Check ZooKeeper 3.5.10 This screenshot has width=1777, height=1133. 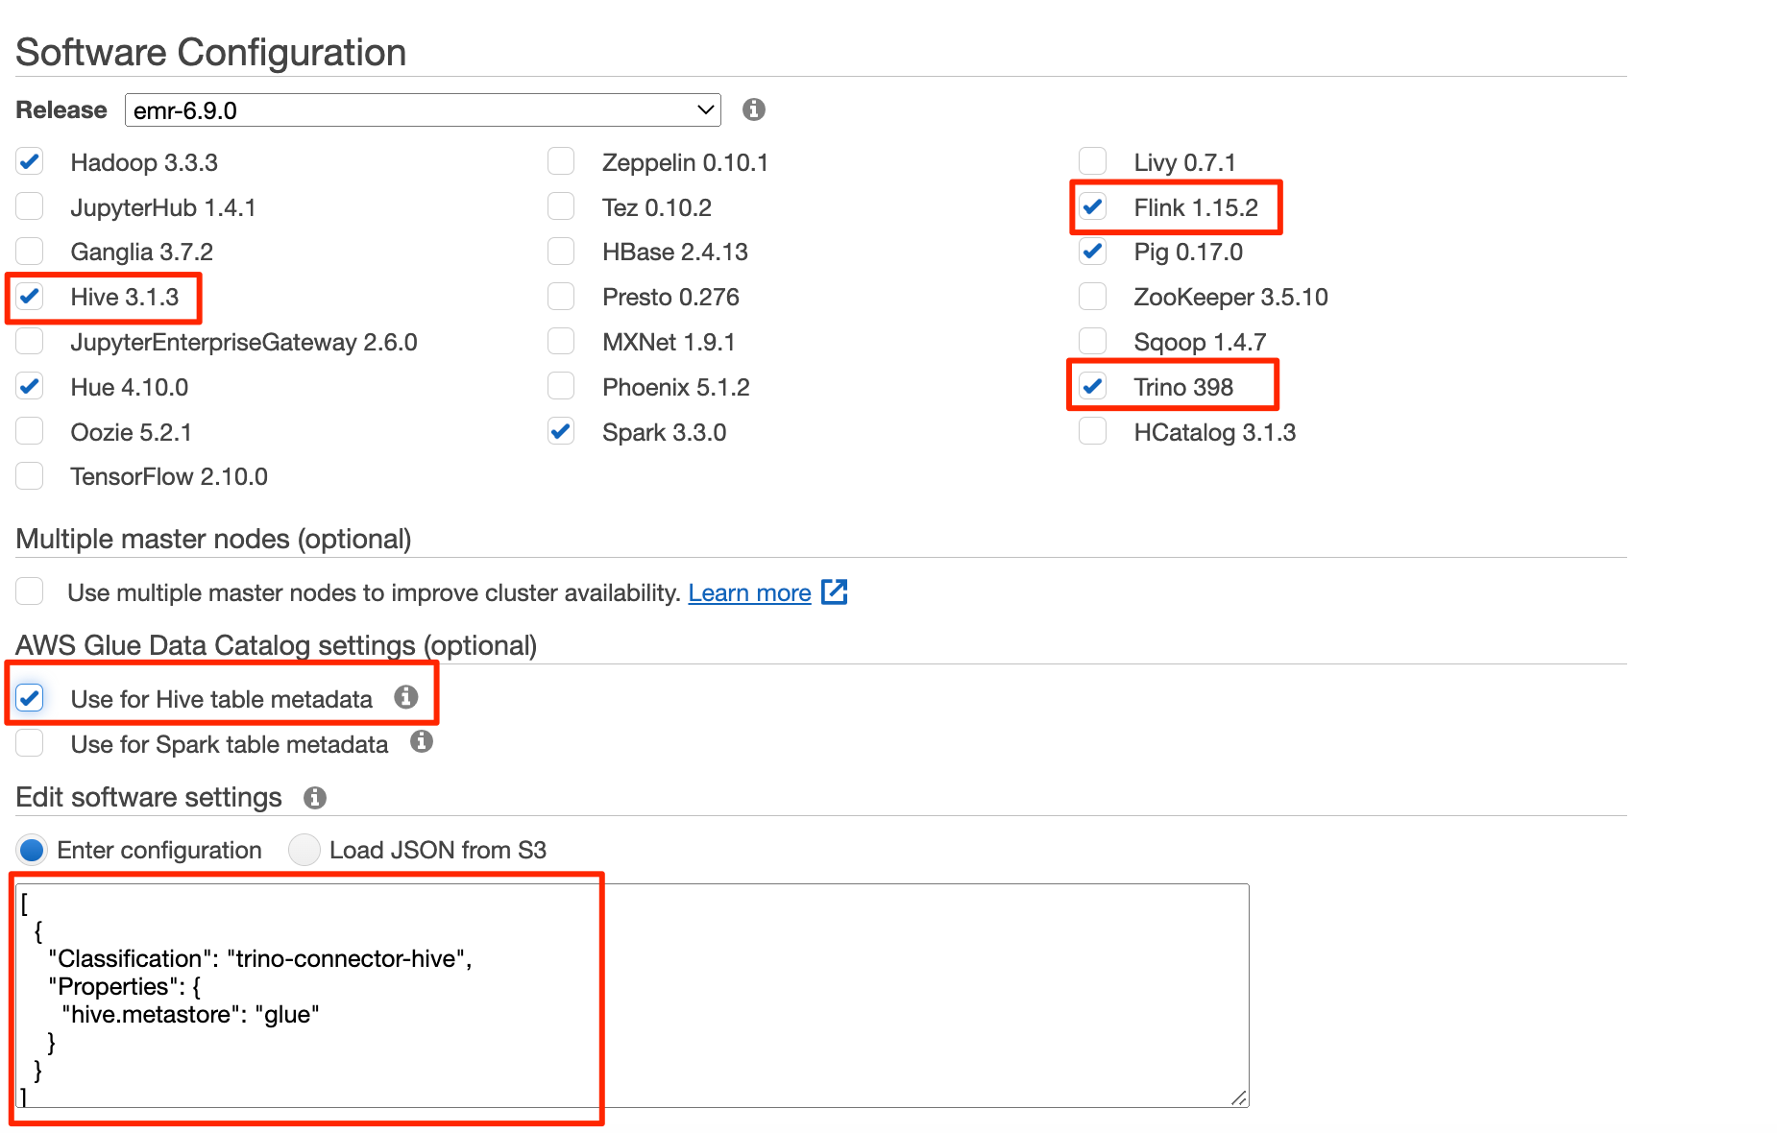pos(1092,297)
